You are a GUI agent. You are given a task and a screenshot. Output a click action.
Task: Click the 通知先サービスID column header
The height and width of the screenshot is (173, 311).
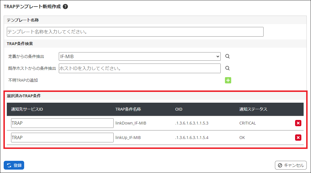(27, 109)
